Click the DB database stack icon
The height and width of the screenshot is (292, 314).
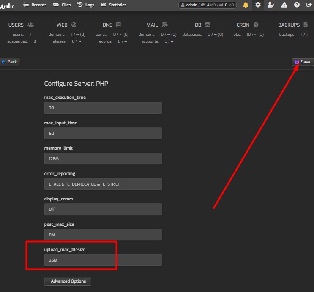click(x=208, y=25)
